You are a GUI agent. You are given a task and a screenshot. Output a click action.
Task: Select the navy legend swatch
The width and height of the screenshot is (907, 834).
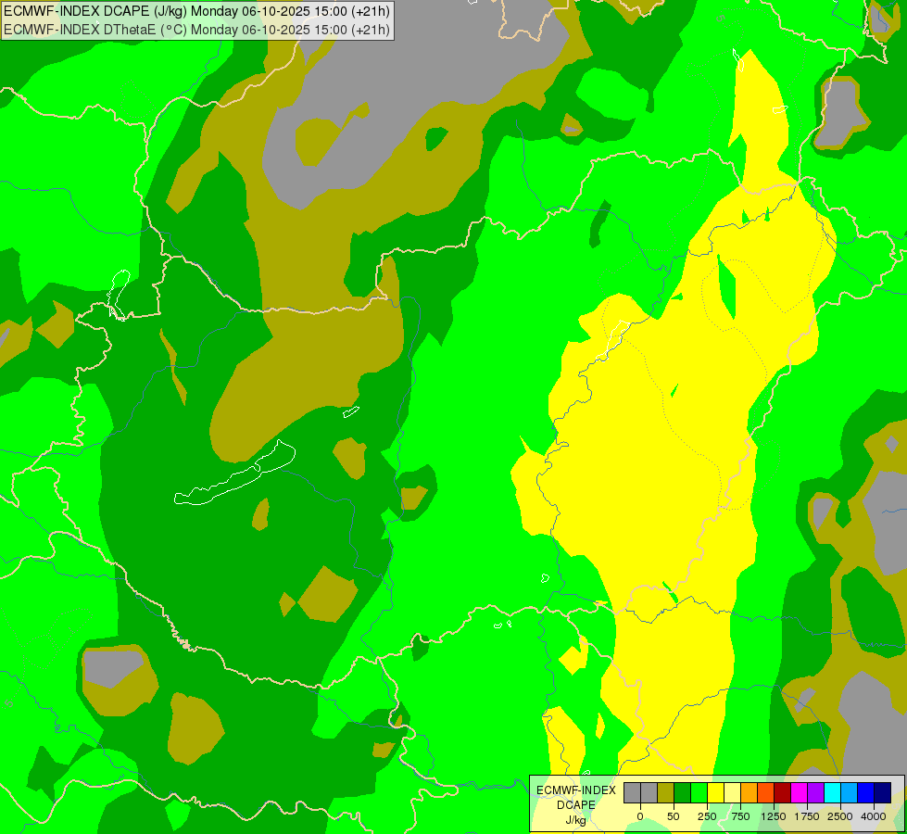click(x=883, y=792)
